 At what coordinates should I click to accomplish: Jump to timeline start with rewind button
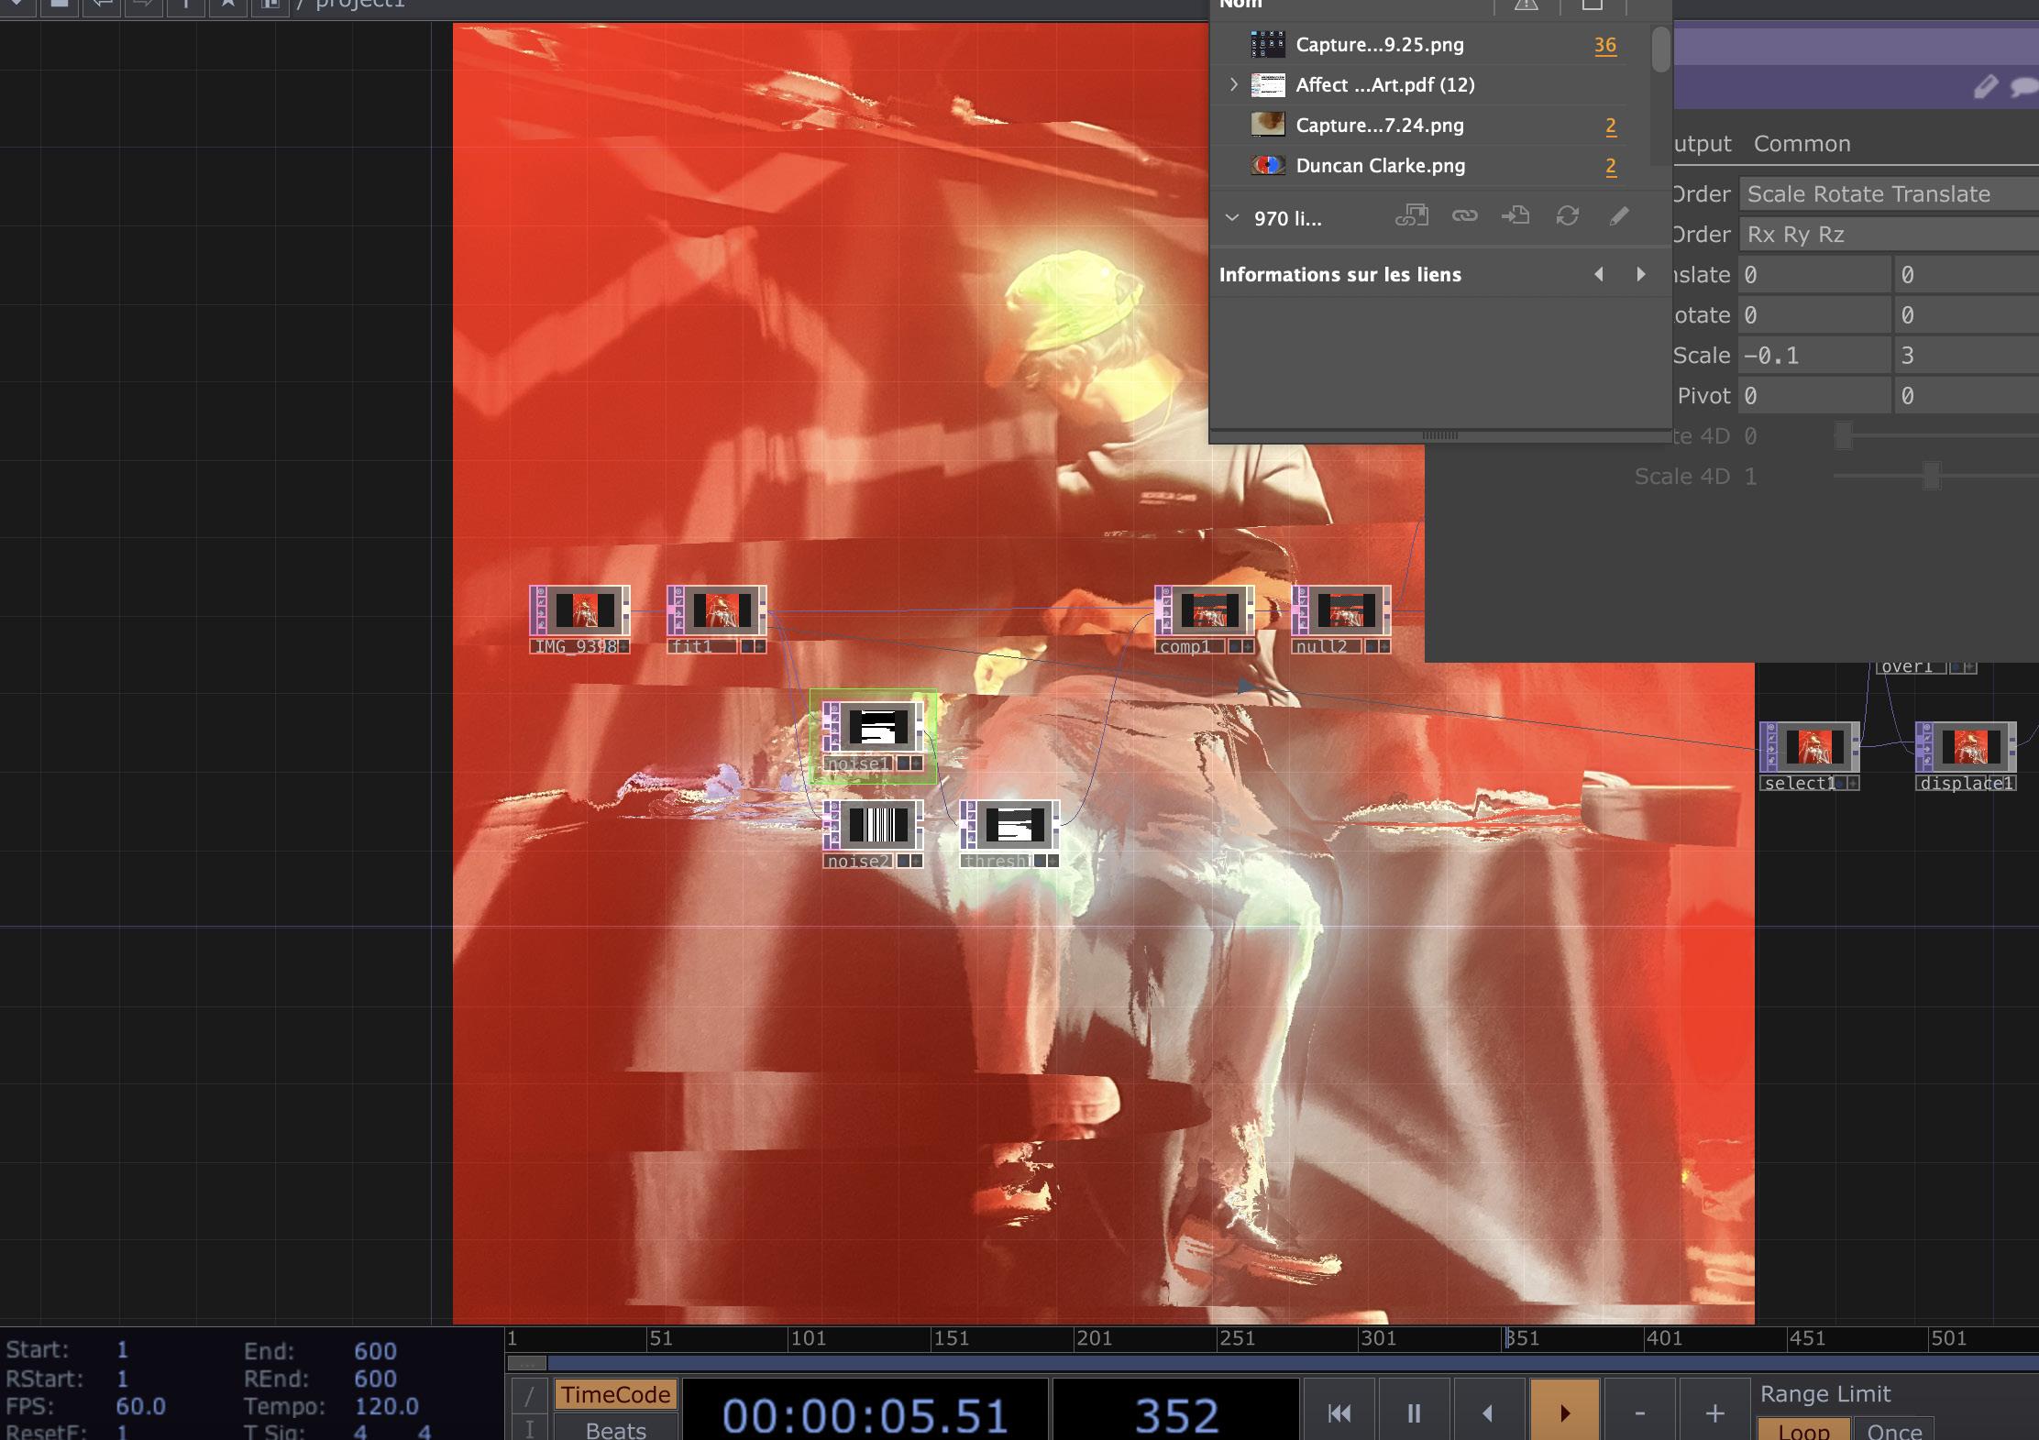1339,1413
